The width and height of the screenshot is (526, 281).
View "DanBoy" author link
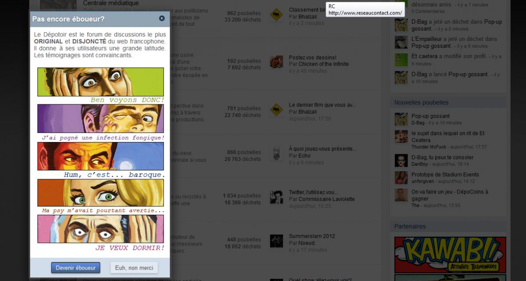pos(420,164)
